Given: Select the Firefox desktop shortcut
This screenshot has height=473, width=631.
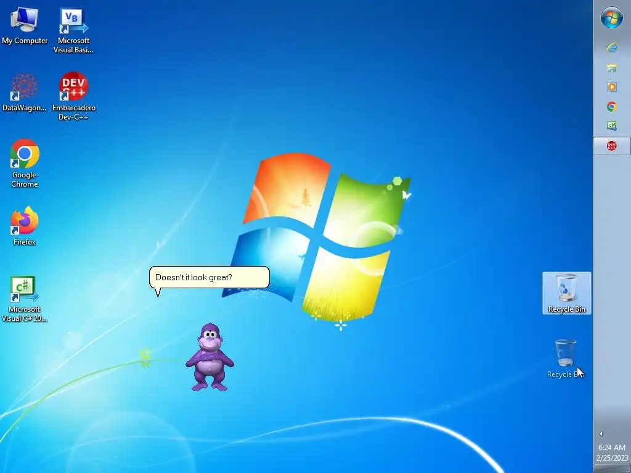Looking at the screenshot, I should click(x=24, y=226).
